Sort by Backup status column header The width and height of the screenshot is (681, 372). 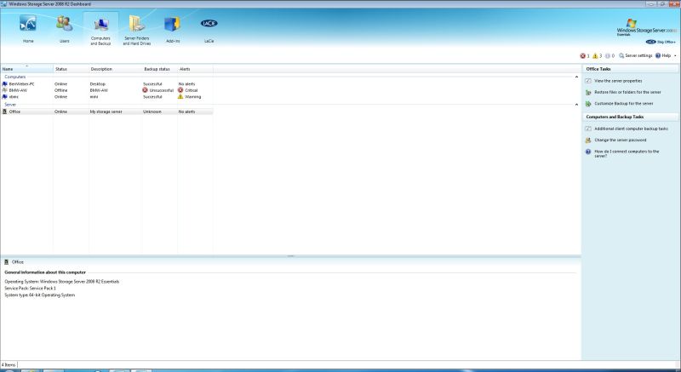pos(160,69)
